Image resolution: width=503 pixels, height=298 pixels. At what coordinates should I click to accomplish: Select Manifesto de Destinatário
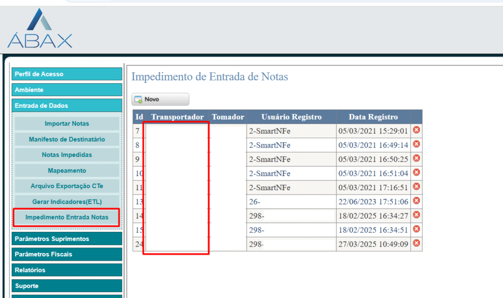67,139
